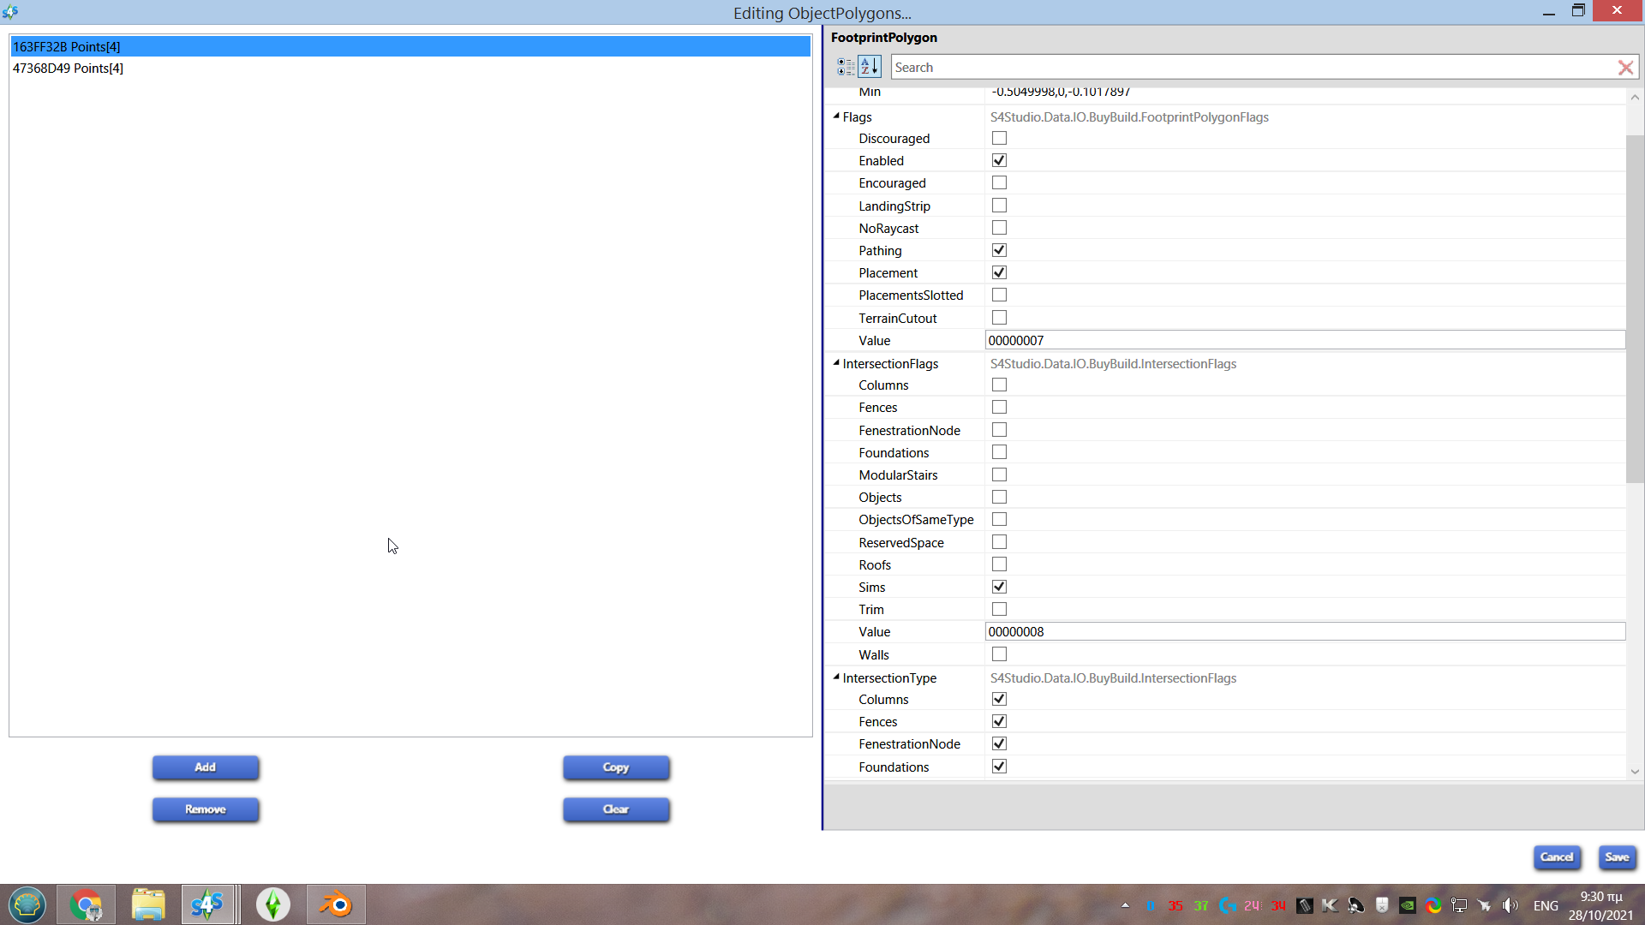Enable the Discouraged flag checkbox

[999, 138]
